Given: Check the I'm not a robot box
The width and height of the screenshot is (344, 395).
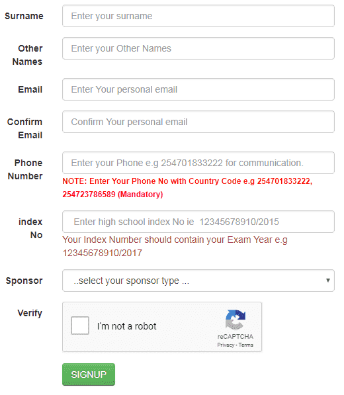Looking at the screenshot, I should (x=80, y=326).
